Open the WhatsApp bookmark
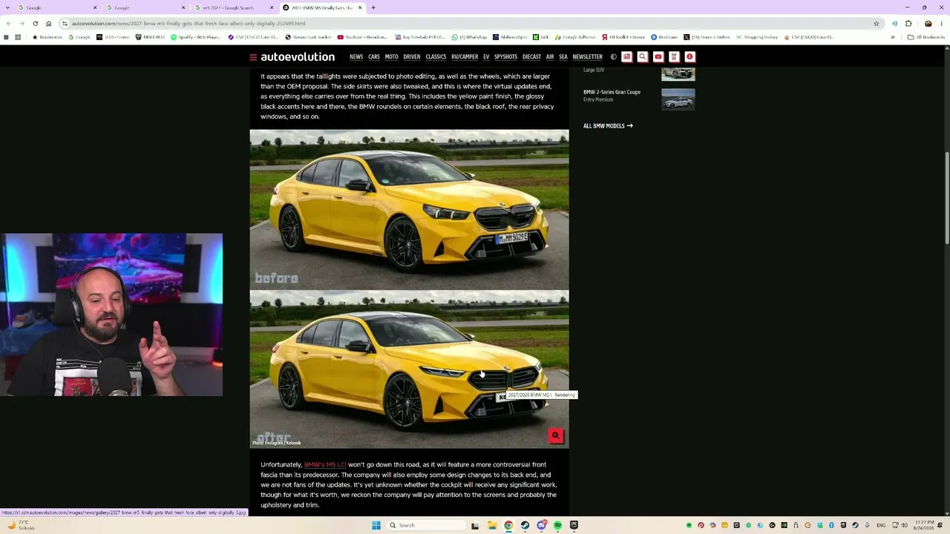 (469, 37)
